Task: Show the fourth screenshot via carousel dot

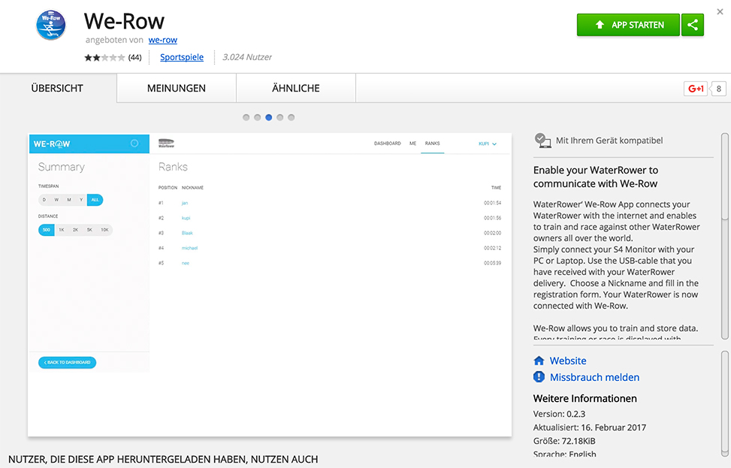Action: 279,117
